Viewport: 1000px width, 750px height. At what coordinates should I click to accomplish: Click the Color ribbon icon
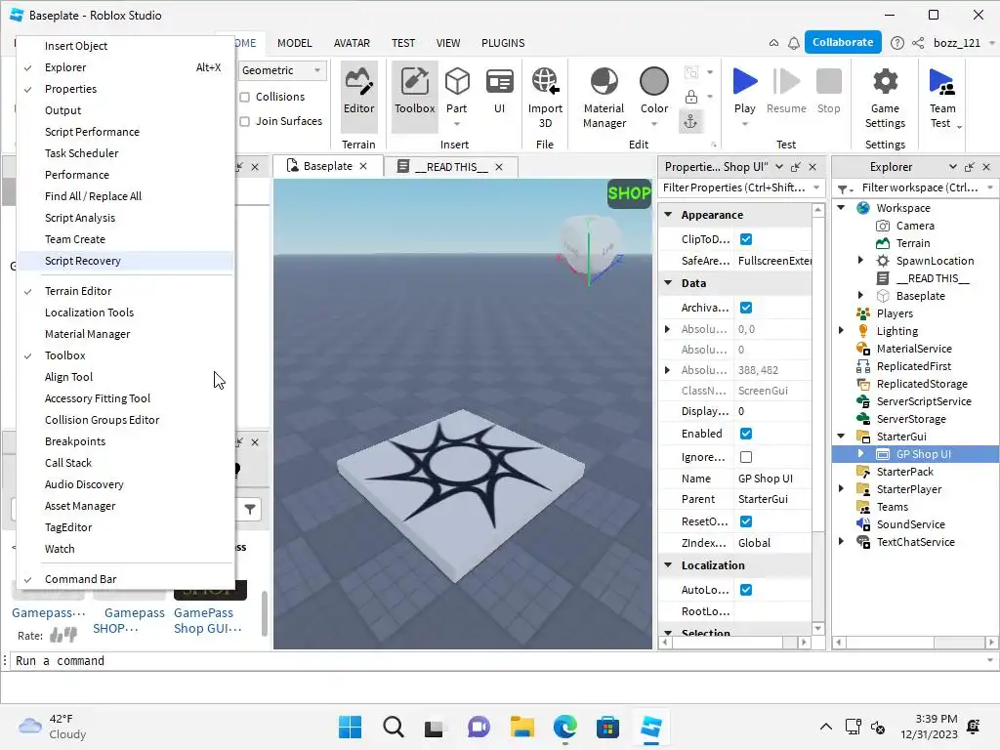(x=654, y=91)
